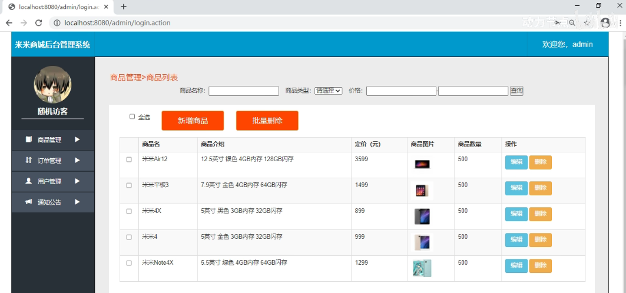This screenshot has width=626, height=293.
Task: Open the 商品类型 请选择 dropdown
Action: (x=329, y=91)
